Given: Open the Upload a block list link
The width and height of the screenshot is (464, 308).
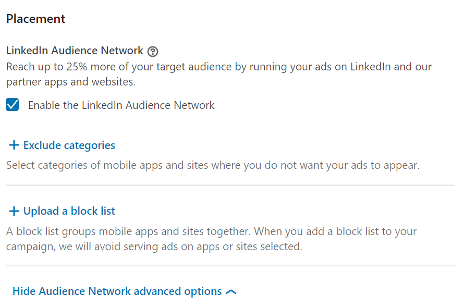Looking at the screenshot, I should coord(69,211).
